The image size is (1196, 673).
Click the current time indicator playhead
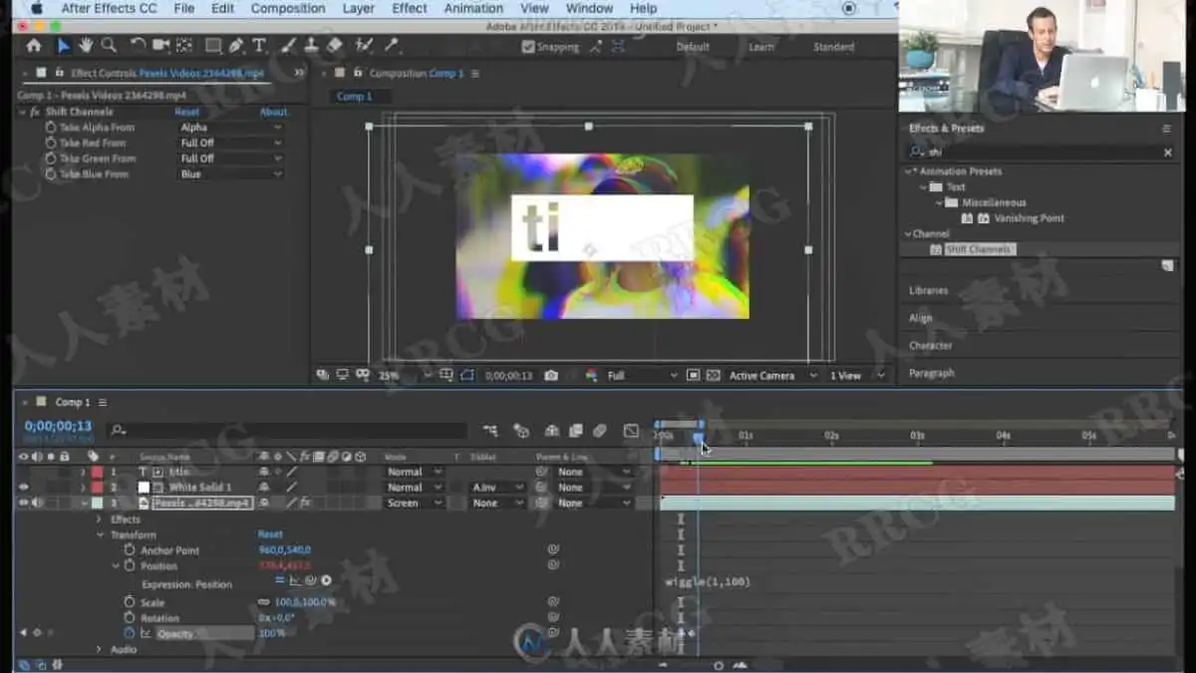pos(698,436)
